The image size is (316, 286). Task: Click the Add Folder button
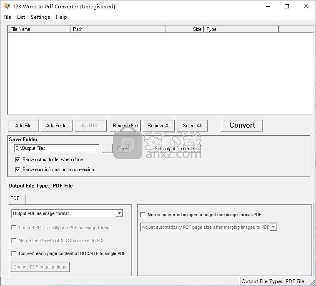pyautogui.click(x=57, y=126)
